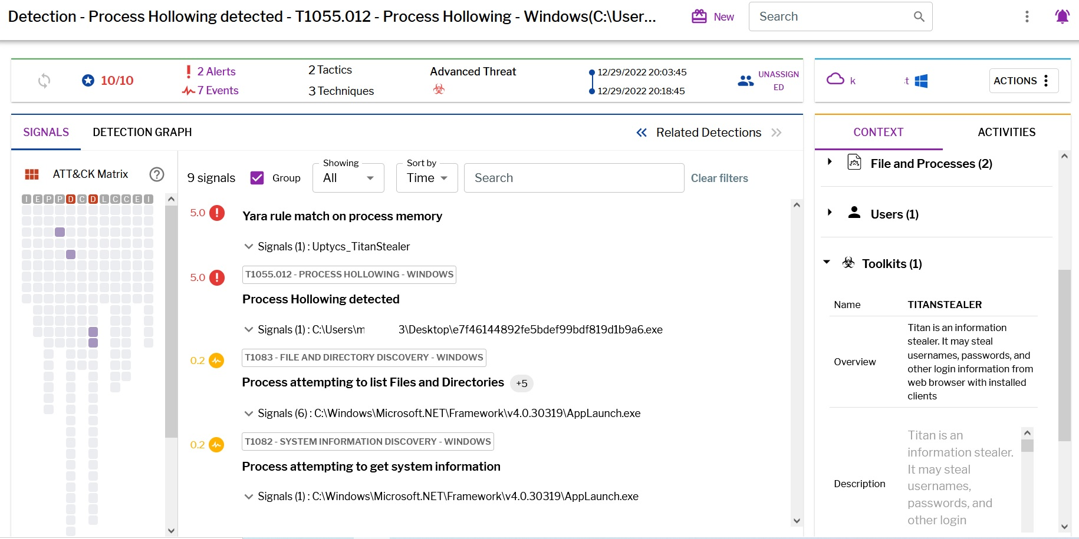The height and width of the screenshot is (539, 1079).
Task: Click the +5 badge on T1083 signal
Action: tap(522, 383)
